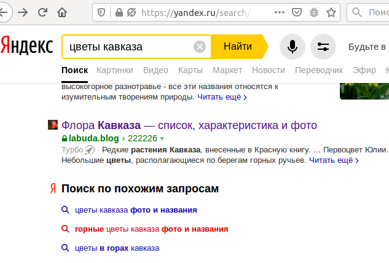Switch to the Картинки tab

click(115, 70)
